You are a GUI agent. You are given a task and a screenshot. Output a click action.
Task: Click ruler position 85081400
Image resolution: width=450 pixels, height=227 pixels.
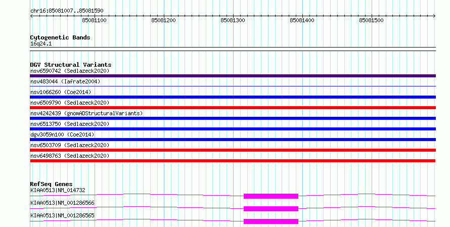point(302,20)
